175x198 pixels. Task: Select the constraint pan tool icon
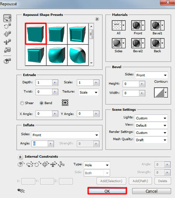pos(45,165)
